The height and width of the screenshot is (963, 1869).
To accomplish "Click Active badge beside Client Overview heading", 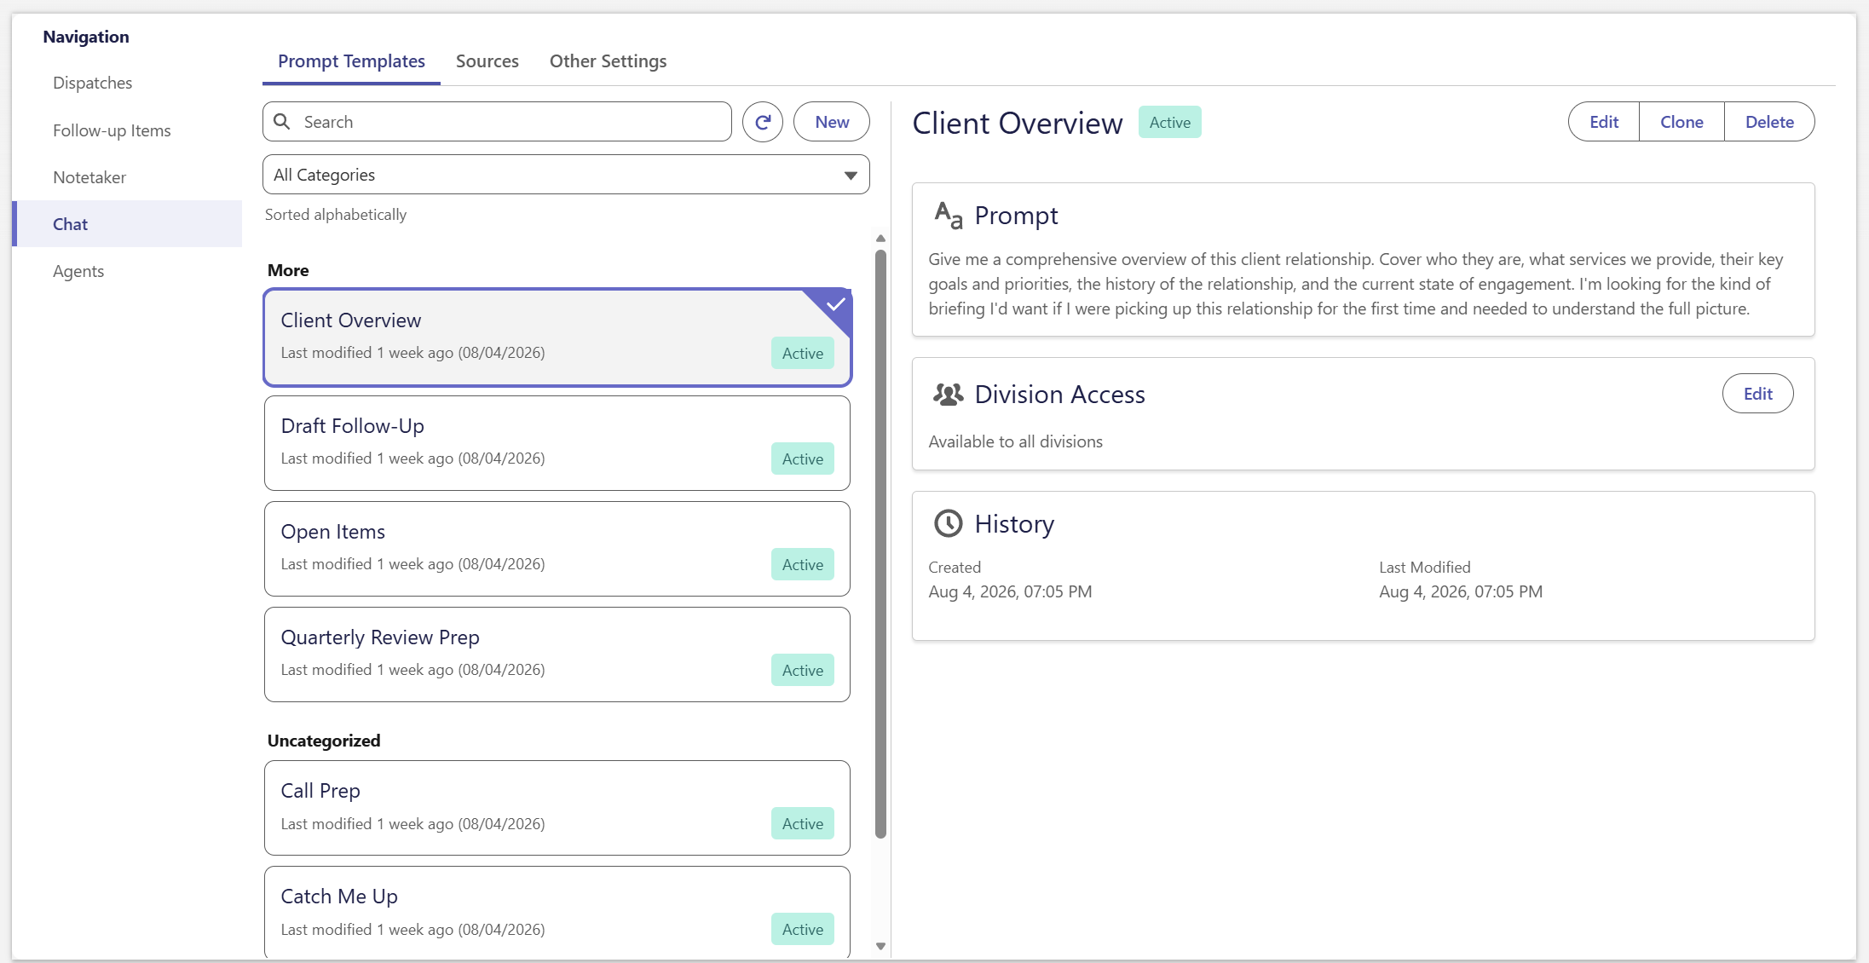I will tap(1169, 122).
